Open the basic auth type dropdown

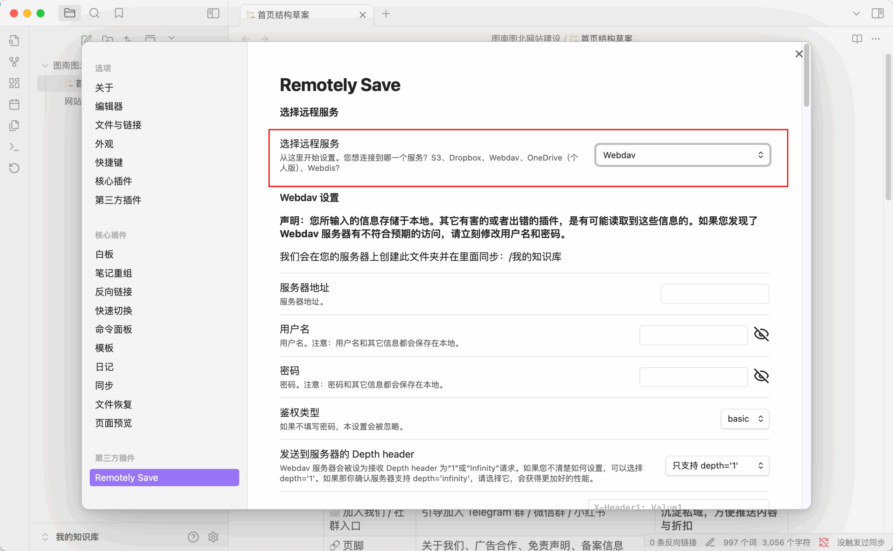coord(744,419)
